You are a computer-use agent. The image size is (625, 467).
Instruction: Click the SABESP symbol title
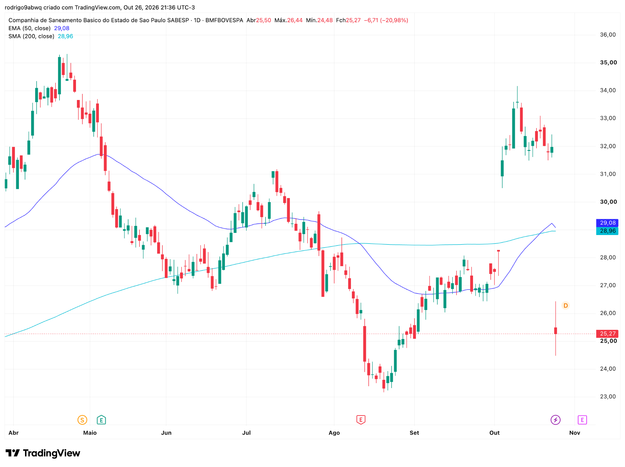tap(126, 20)
